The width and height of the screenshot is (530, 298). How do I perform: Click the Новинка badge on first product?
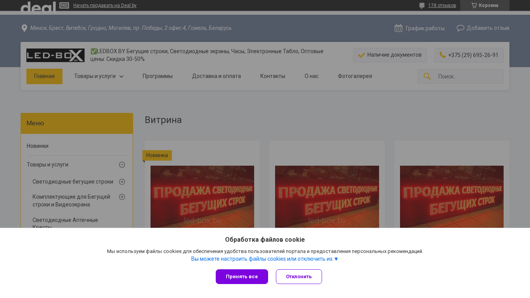coord(157,155)
